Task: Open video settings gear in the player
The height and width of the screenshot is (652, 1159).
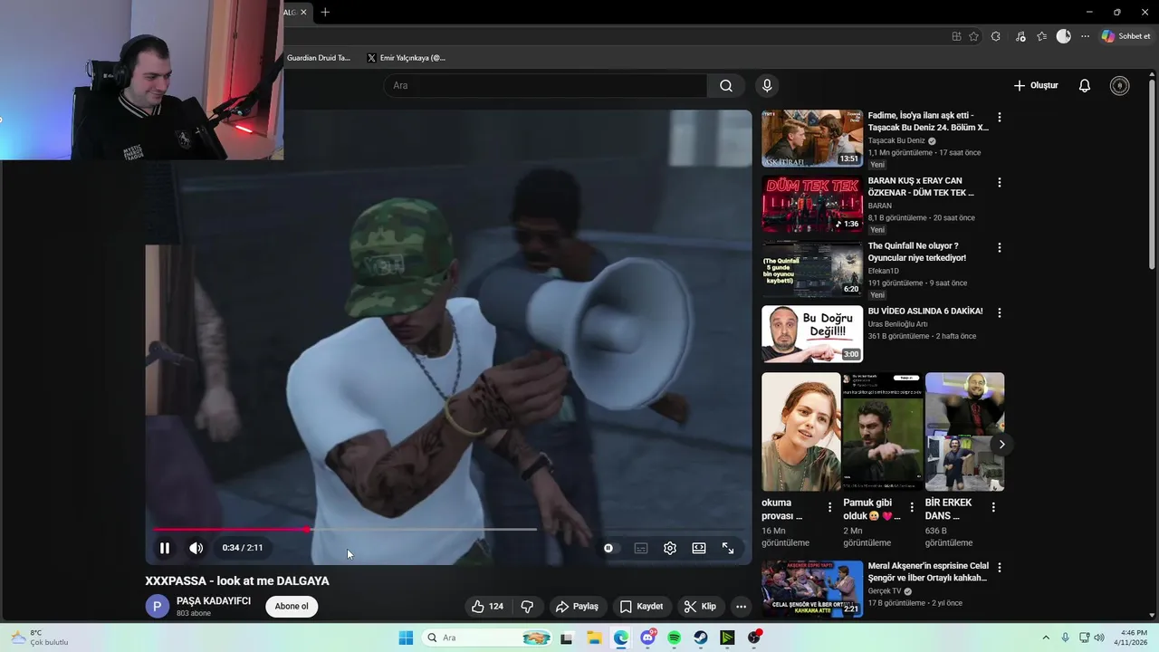Action: coord(670,548)
